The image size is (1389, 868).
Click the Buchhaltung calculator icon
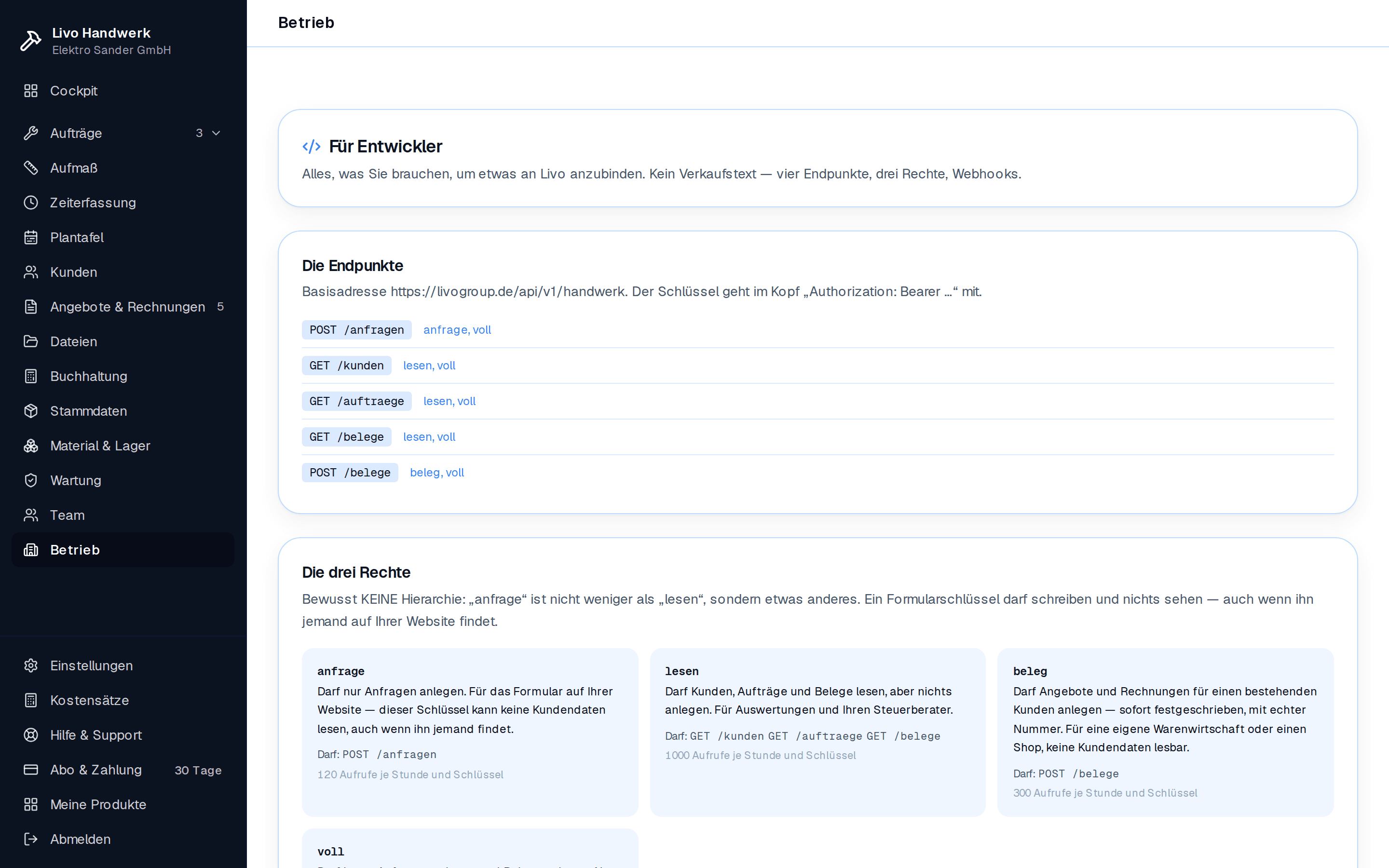tap(31, 376)
